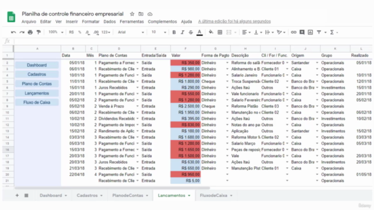This screenshot has width=374, height=210.
Task: Open Cli/For/Func dropdown for Cliente 03
Action: pyautogui.click(x=287, y=106)
